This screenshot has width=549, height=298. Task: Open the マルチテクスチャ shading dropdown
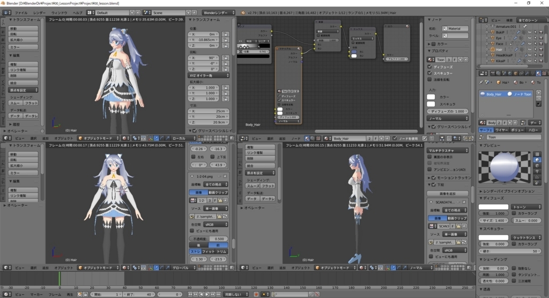(448, 150)
